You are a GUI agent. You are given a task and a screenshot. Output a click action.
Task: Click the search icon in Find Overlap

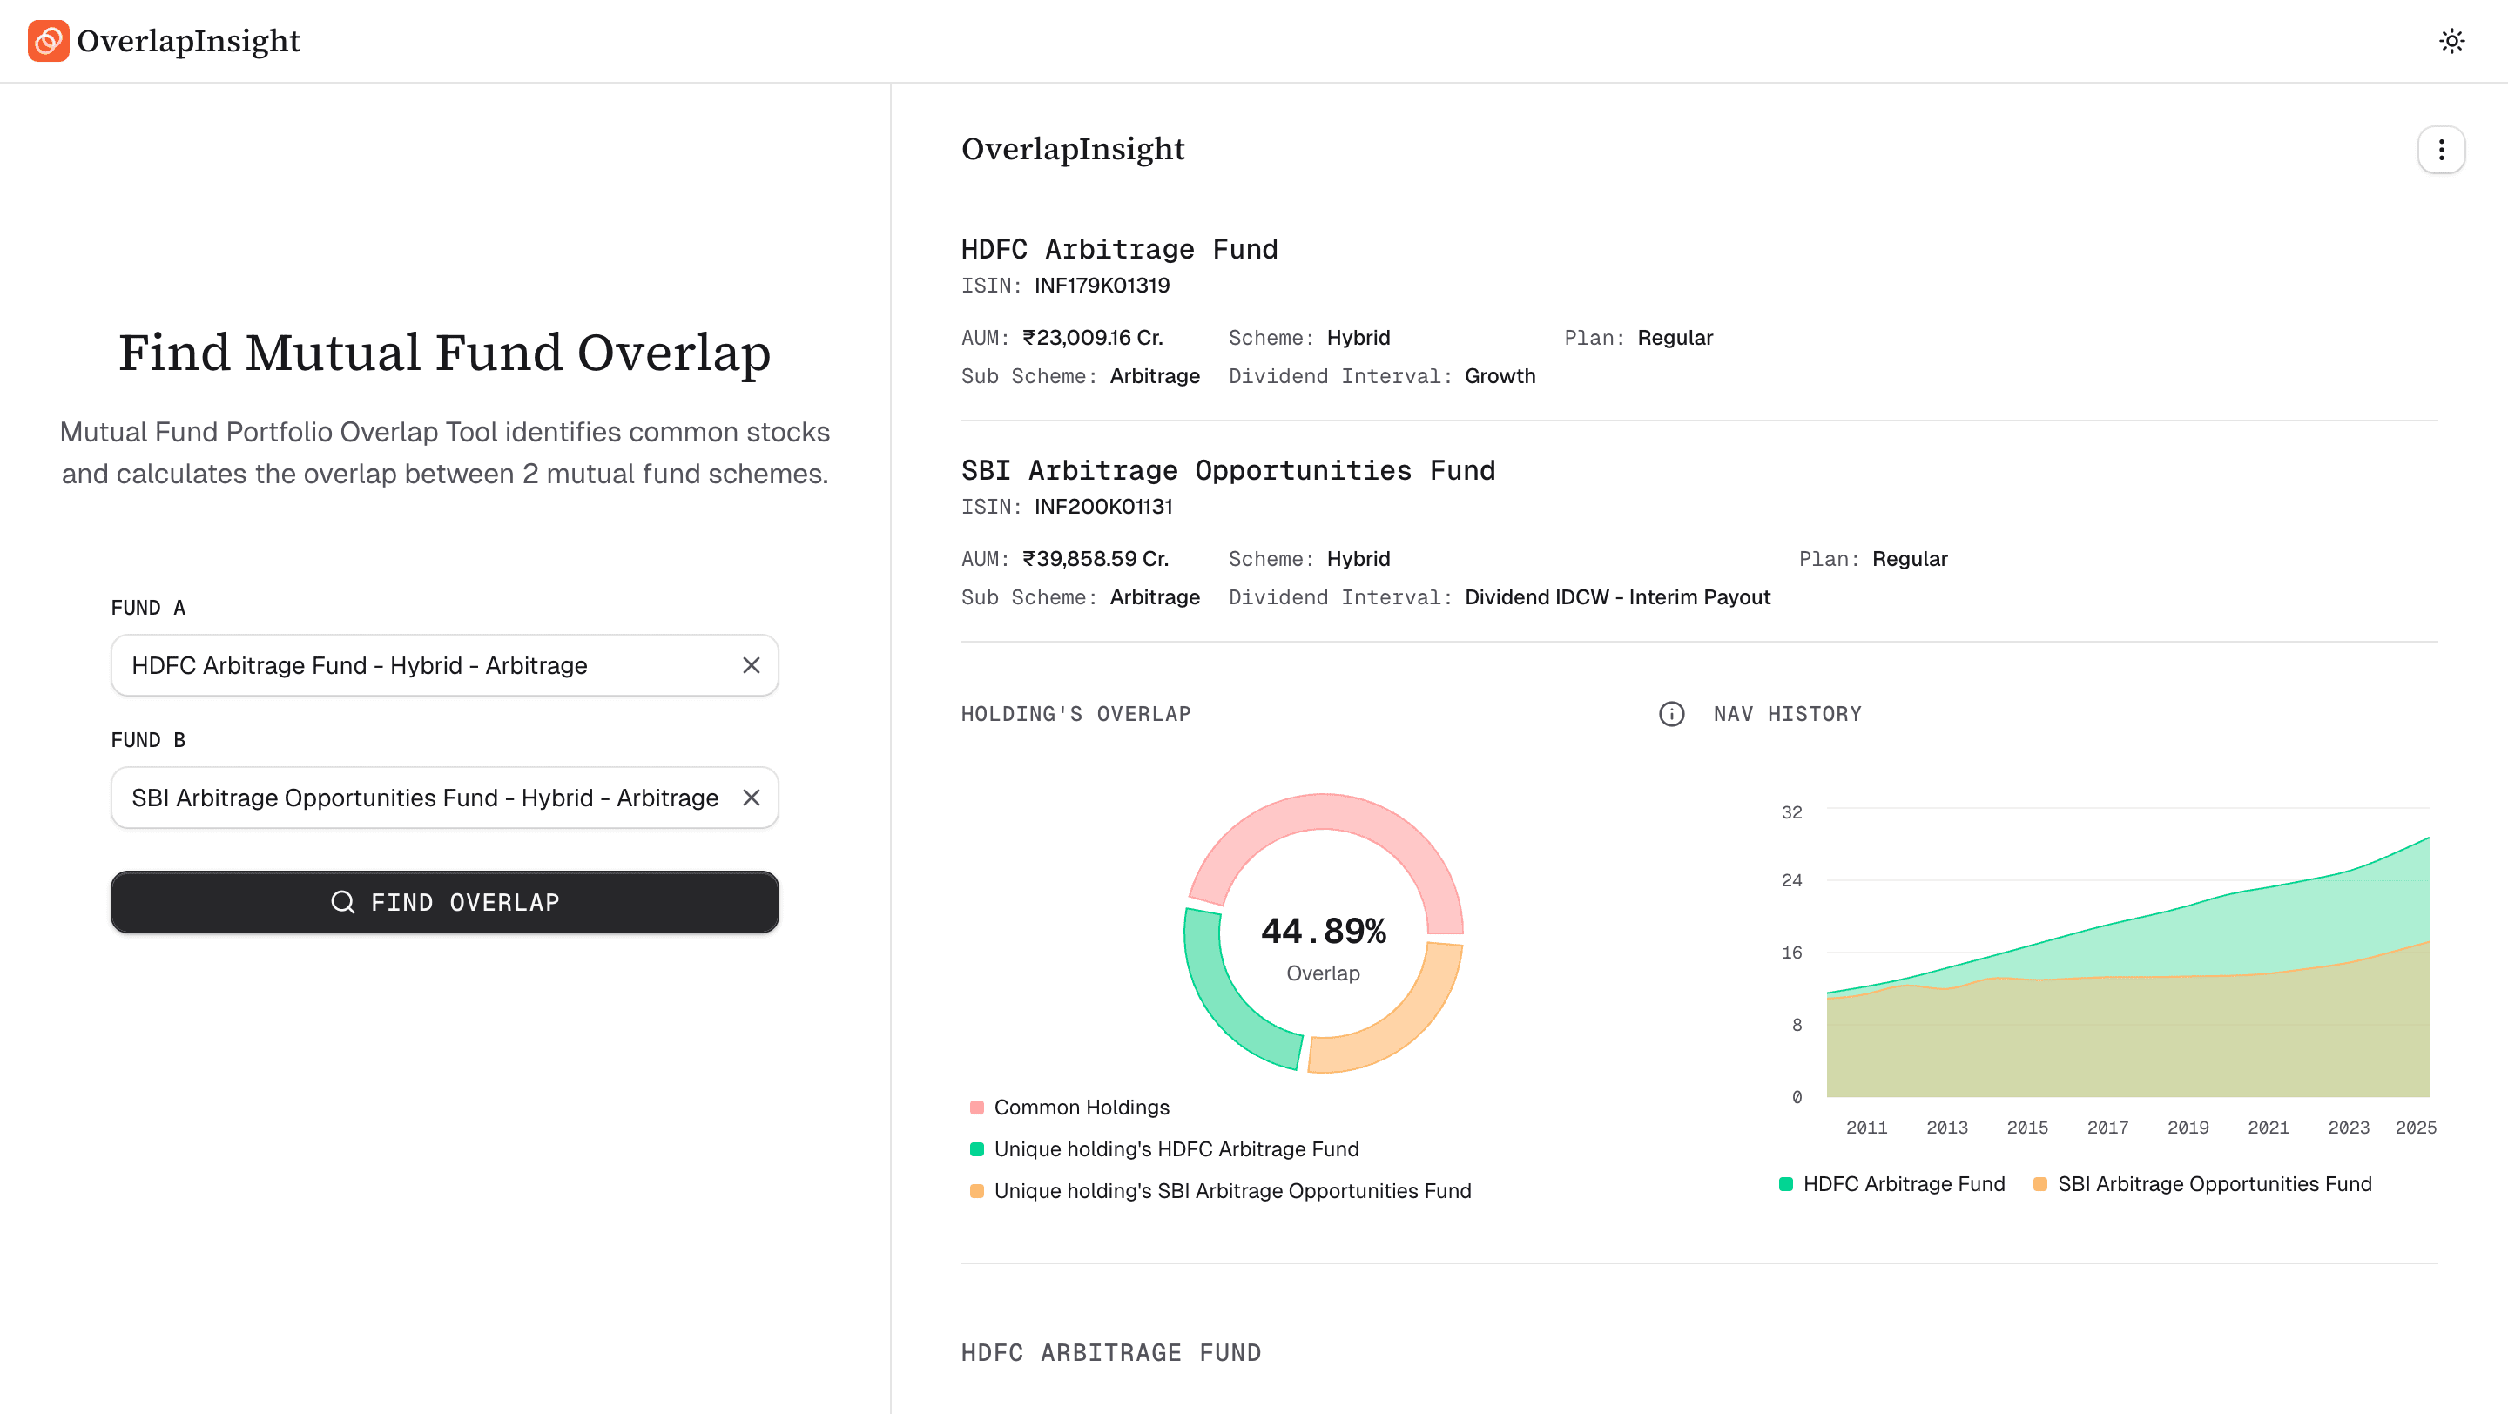point(341,901)
